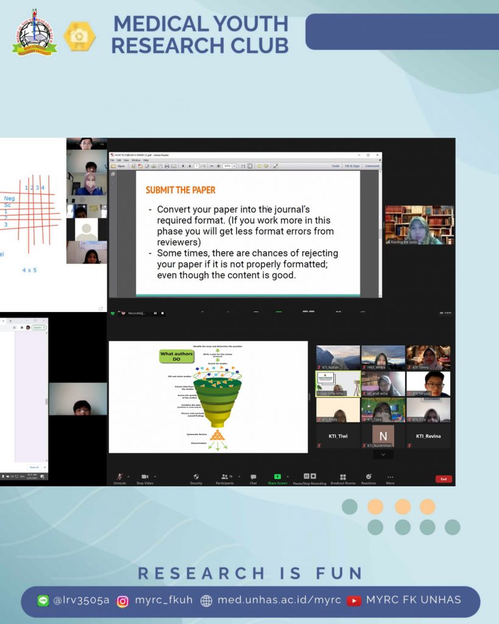Image resolution: width=499 pixels, height=624 pixels.
Task: Open the File menu in Adobe Reader
Action: (112, 160)
